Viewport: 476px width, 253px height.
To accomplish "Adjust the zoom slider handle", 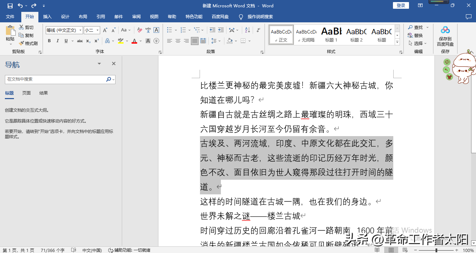I will 436,250.
